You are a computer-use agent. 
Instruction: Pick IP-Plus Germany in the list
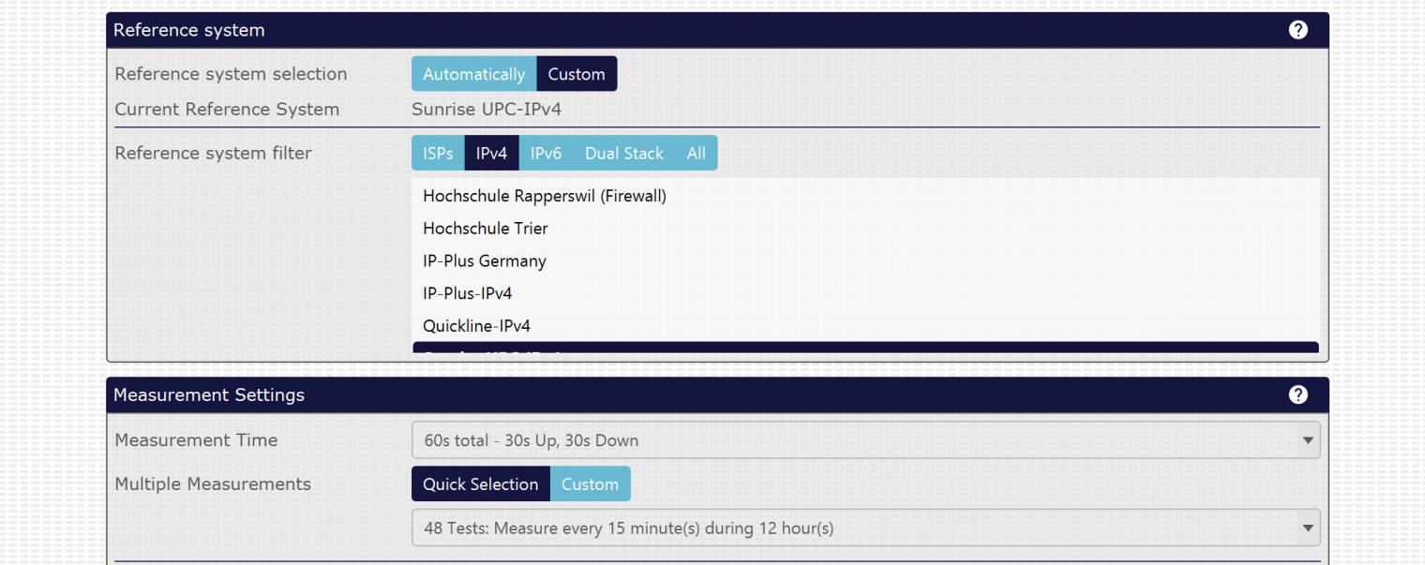click(x=485, y=261)
